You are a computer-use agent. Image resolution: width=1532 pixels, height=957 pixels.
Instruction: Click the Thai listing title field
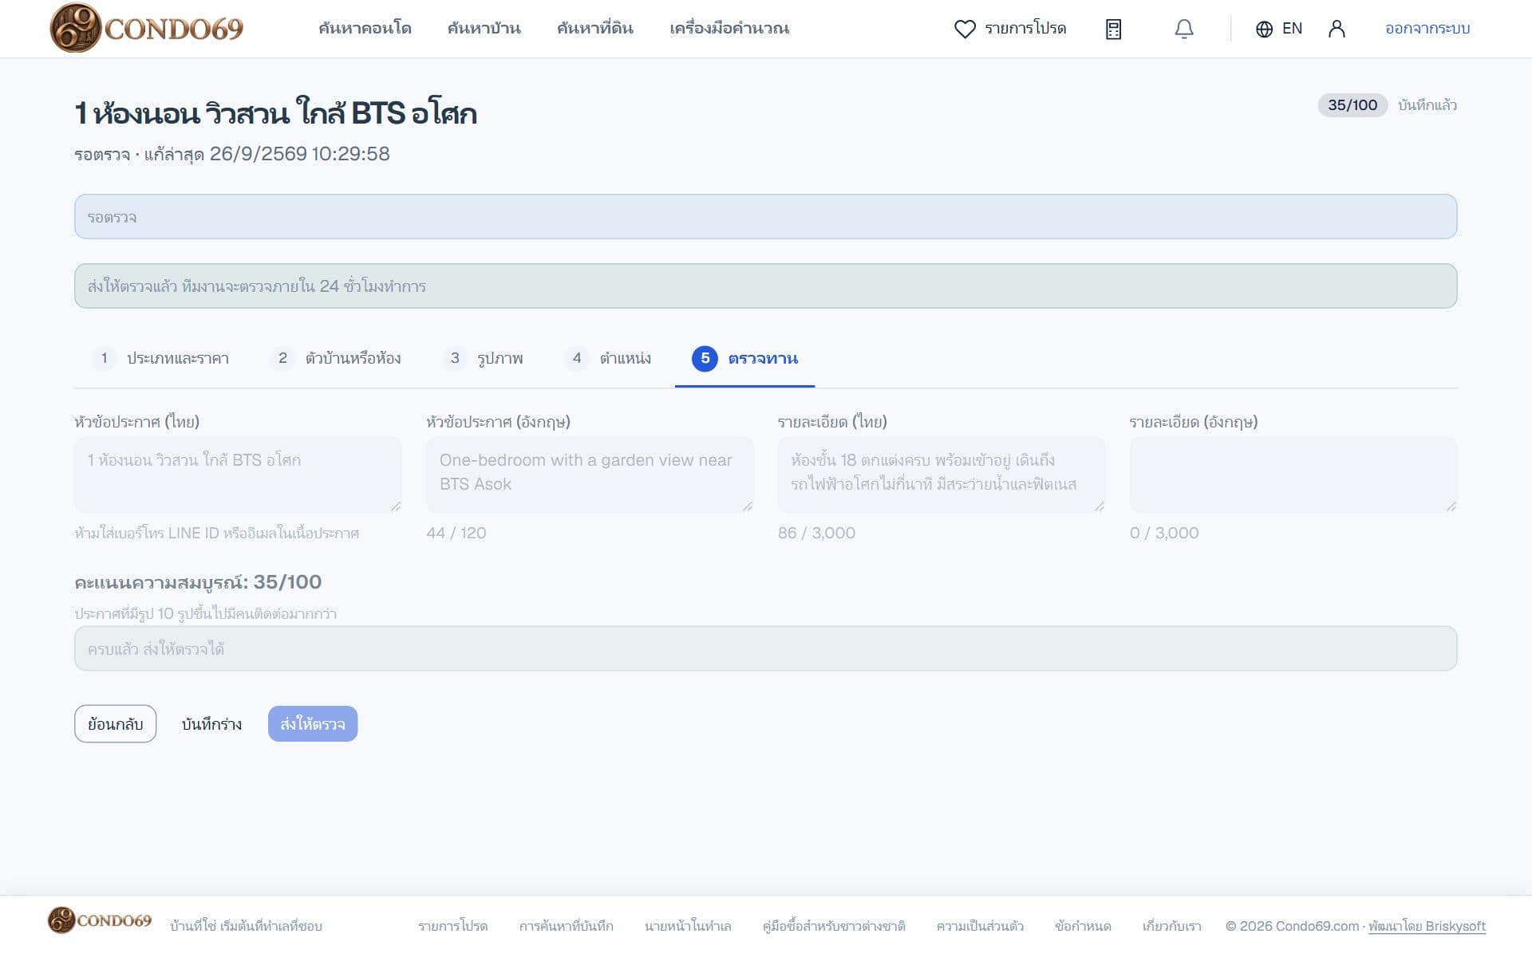[x=238, y=475]
